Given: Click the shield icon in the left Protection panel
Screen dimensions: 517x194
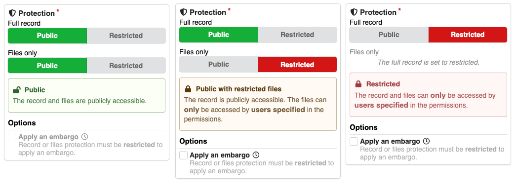Looking at the screenshot, I should [x=12, y=13].
